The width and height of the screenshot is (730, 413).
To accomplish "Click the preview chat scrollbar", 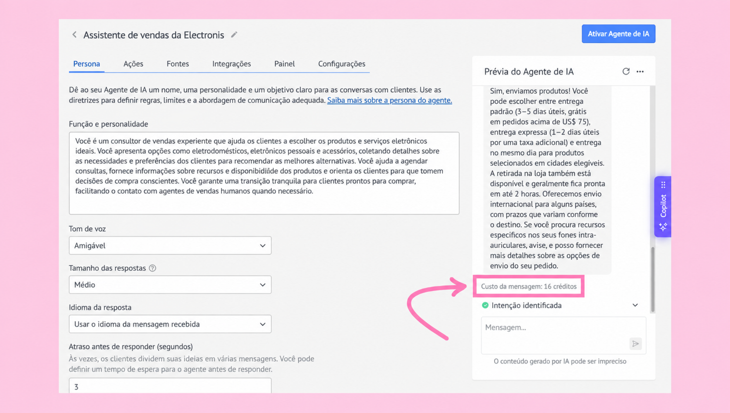I will coord(652,279).
